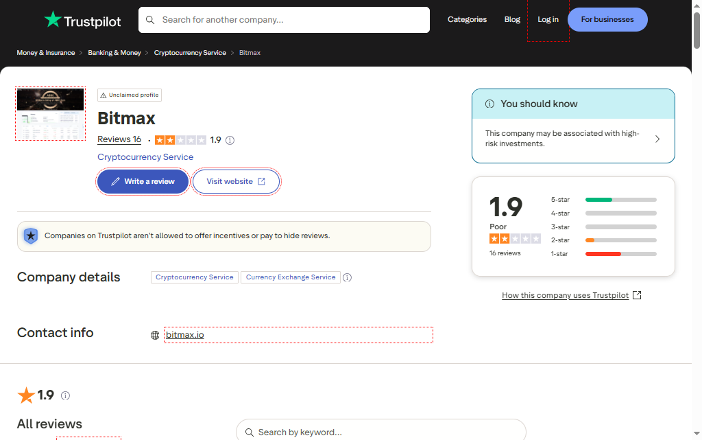Click the info icon beside bottom 1.9 score
Screen dimensions: 702x440
[65, 395]
